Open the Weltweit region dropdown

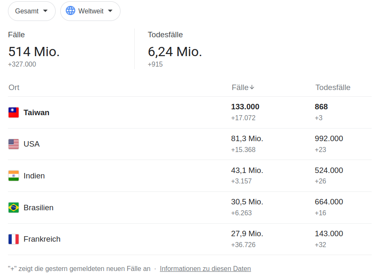[90, 11]
